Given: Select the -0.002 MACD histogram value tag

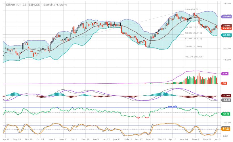Looking at the screenshot, I should tap(226, 96).
